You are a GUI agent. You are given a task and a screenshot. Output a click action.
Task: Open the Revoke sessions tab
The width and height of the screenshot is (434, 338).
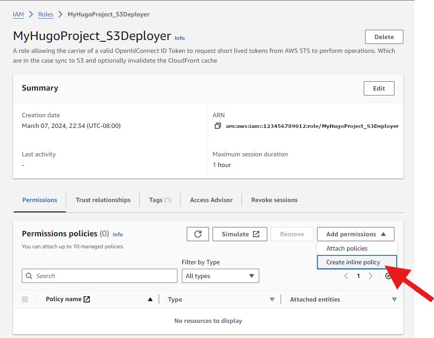274,200
